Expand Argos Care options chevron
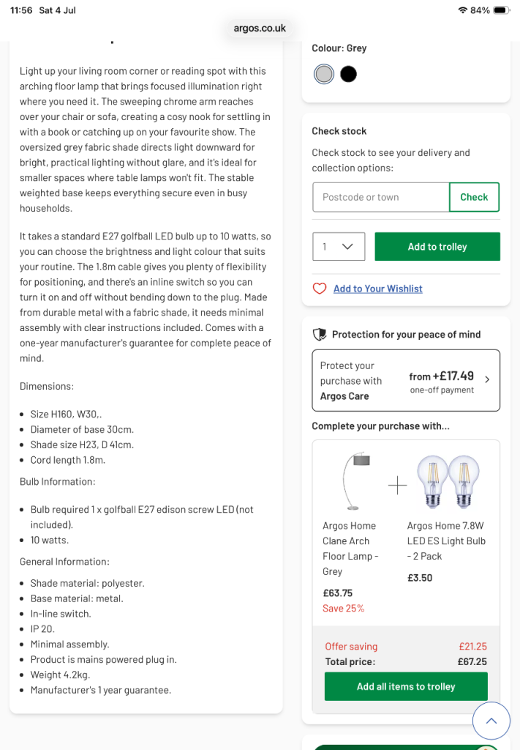The width and height of the screenshot is (520, 750). [x=487, y=379]
